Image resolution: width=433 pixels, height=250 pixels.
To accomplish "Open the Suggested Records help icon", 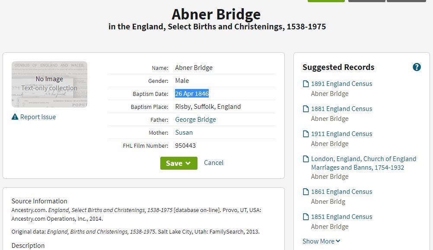I will click(417, 67).
